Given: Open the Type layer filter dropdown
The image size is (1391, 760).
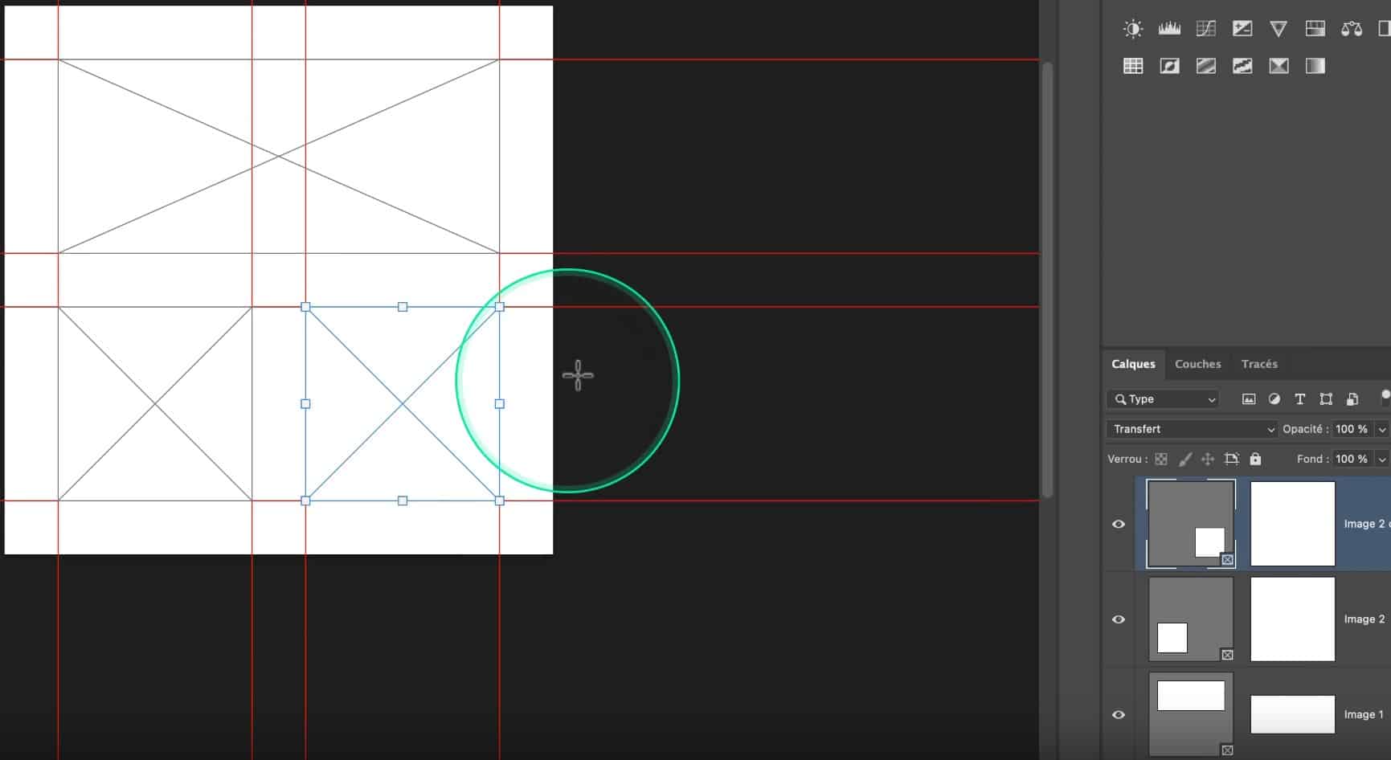Looking at the screenshot, I should coord(1163,399).
